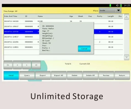This screenshot has width=131, height=109.
Task: Click the Delete All button
Action: [x=90, y=75]
